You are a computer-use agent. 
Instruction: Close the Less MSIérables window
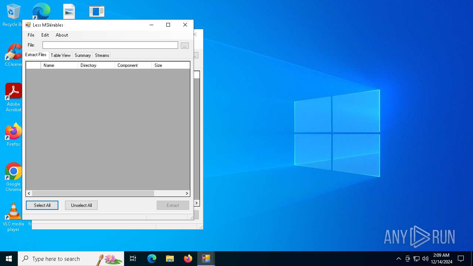185,25
